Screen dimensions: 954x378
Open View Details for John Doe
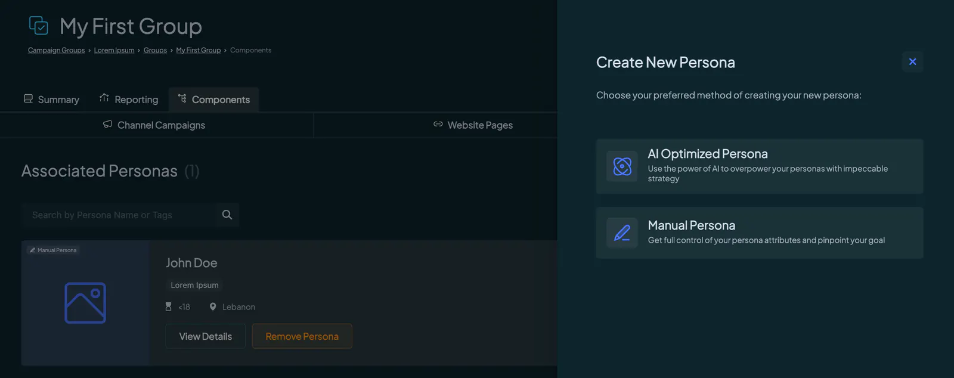[206, 336]
